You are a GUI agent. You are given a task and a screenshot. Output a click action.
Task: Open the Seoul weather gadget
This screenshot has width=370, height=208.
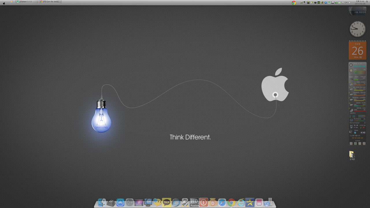[358, 11]
